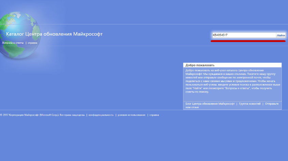Open the условия использования footer link
This screenshot has height=161, width=288.
132,115
